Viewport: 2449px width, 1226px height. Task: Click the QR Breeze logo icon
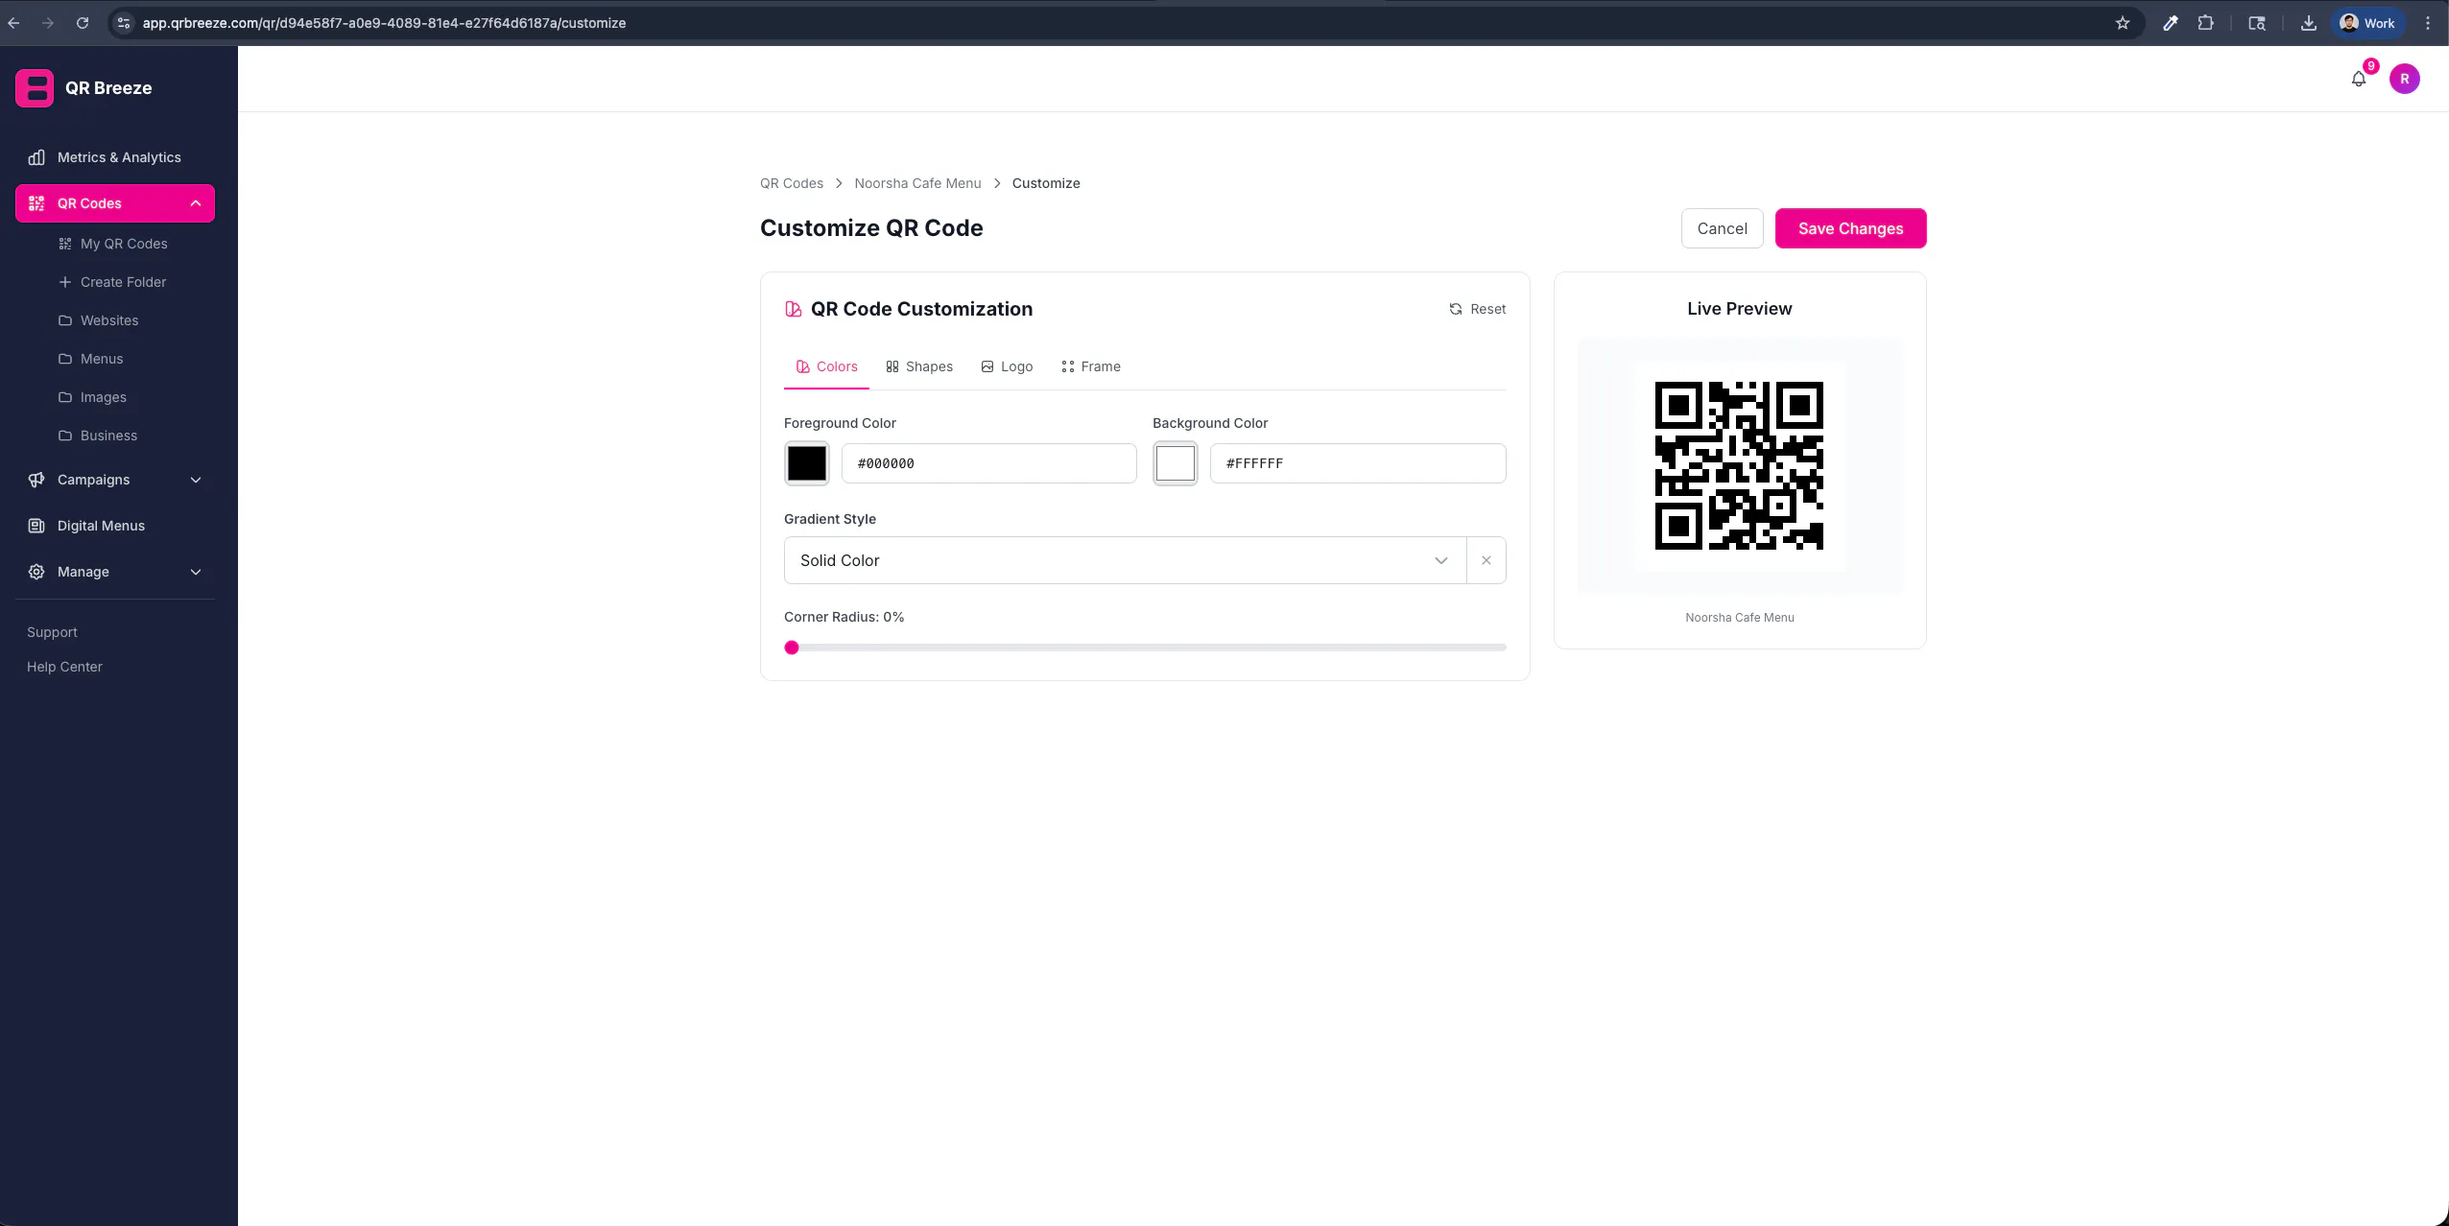(35, 88)
